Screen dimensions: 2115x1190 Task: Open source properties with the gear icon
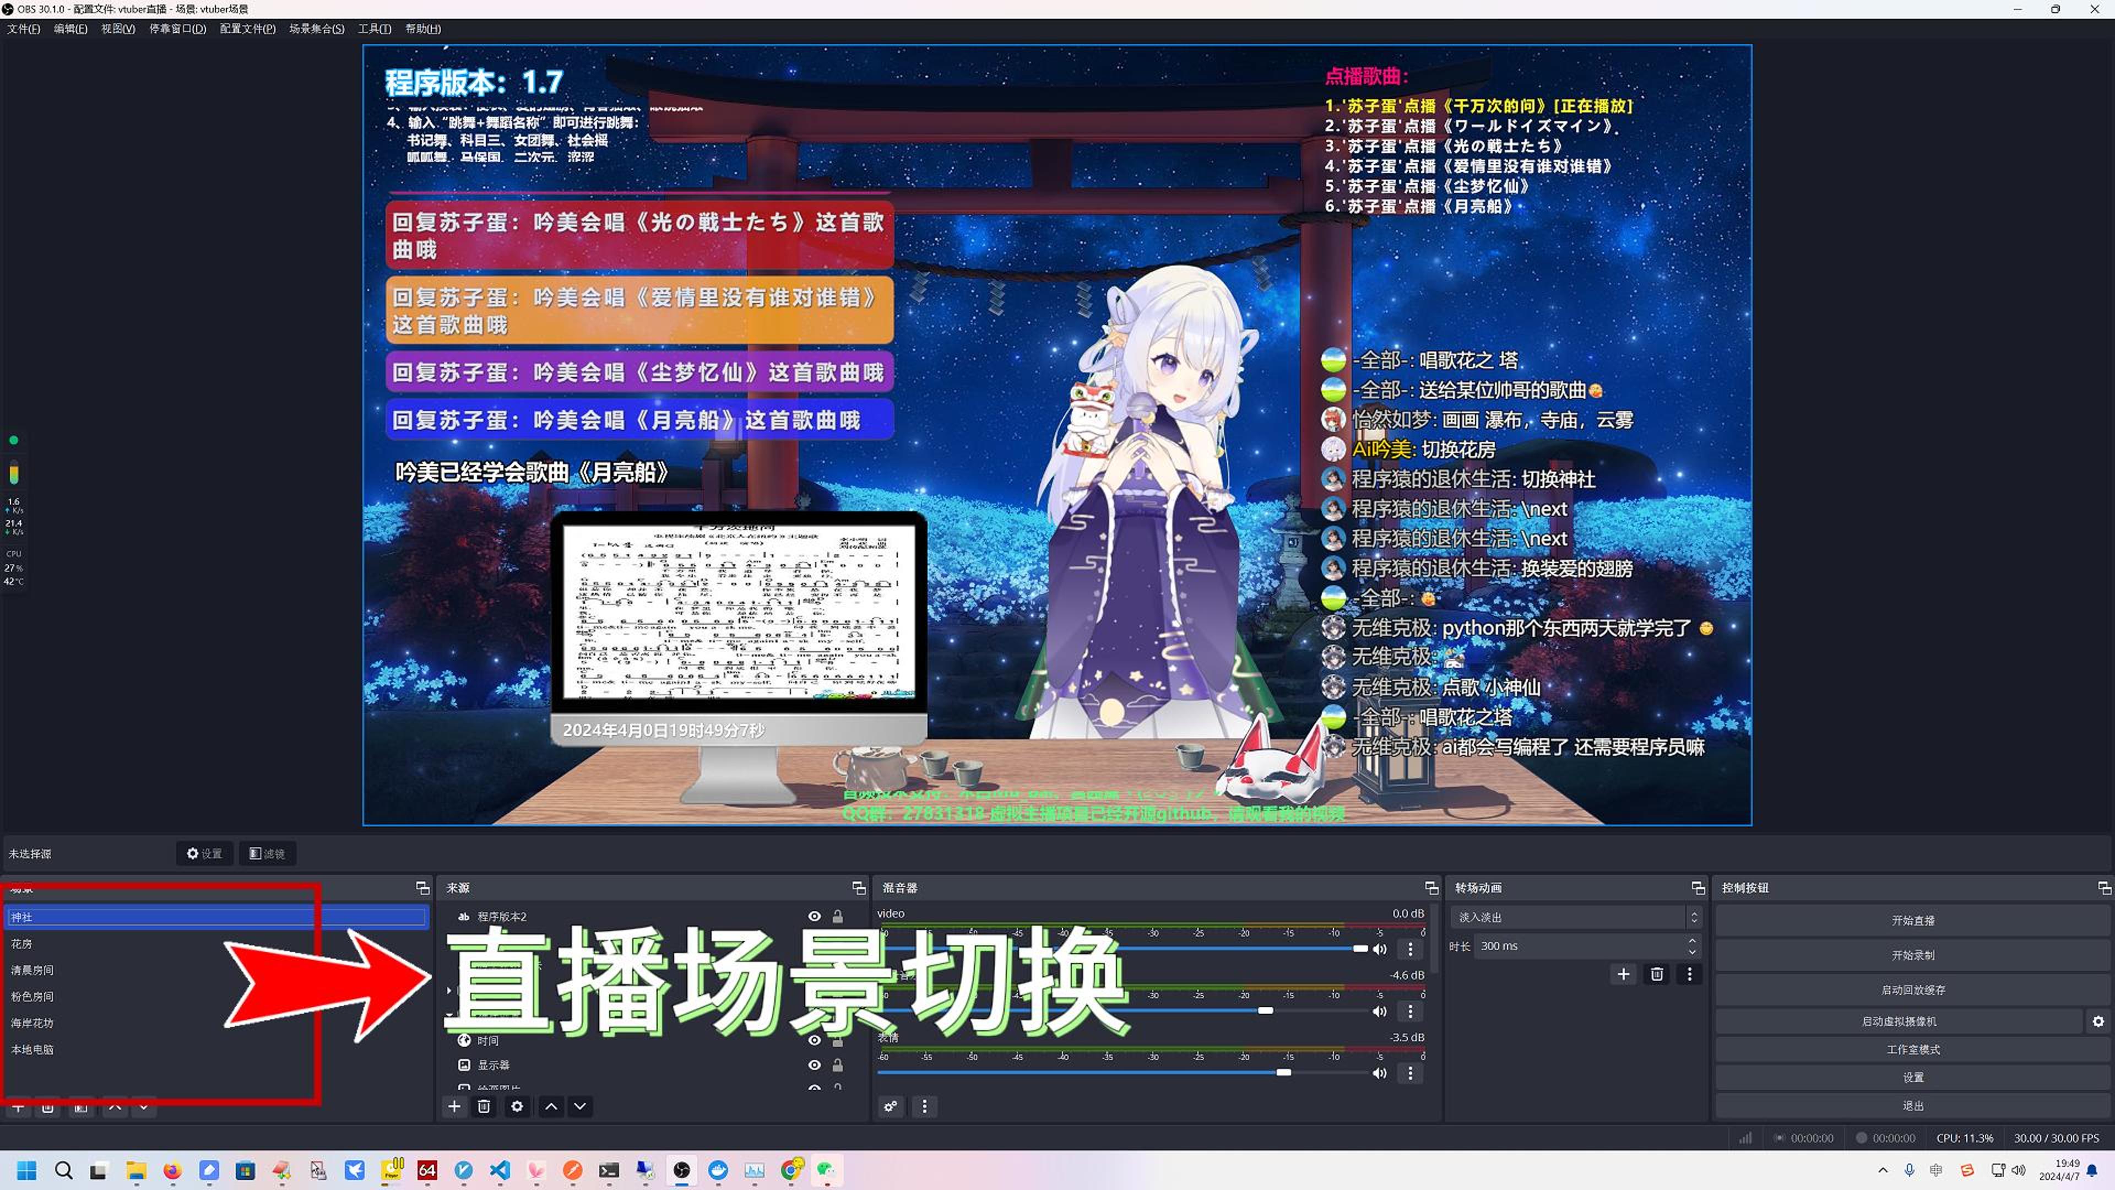click(517, 1106)
